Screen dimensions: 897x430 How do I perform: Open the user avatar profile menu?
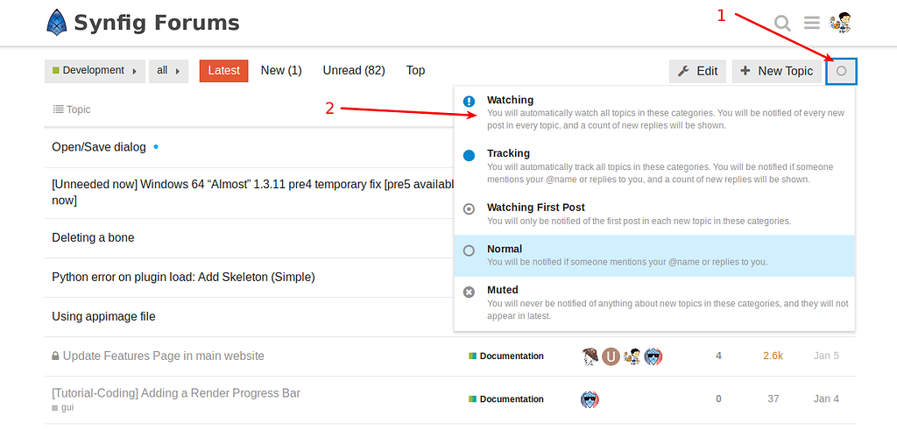point(841,23)
